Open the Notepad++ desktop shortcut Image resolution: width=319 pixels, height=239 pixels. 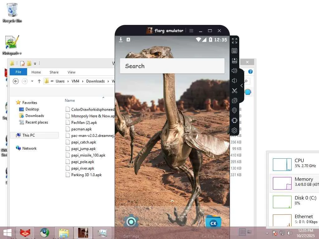(x=12, y=45)
